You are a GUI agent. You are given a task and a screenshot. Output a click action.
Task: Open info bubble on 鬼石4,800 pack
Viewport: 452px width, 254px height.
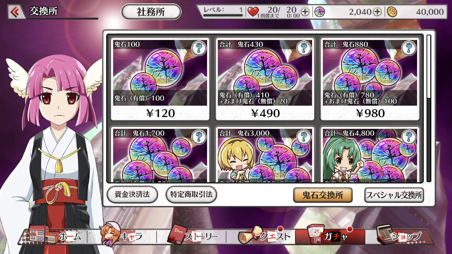pyautogui.click(x=409, y=137)
